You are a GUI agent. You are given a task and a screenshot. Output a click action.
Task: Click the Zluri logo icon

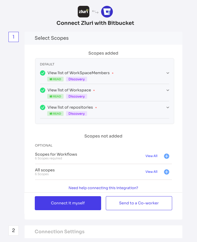point(83,12)
